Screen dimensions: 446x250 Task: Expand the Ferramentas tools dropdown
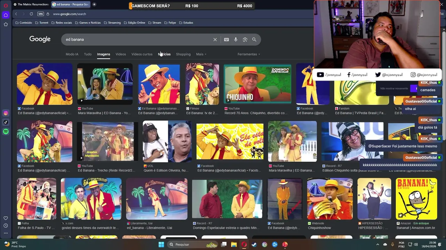click(249, 54)
